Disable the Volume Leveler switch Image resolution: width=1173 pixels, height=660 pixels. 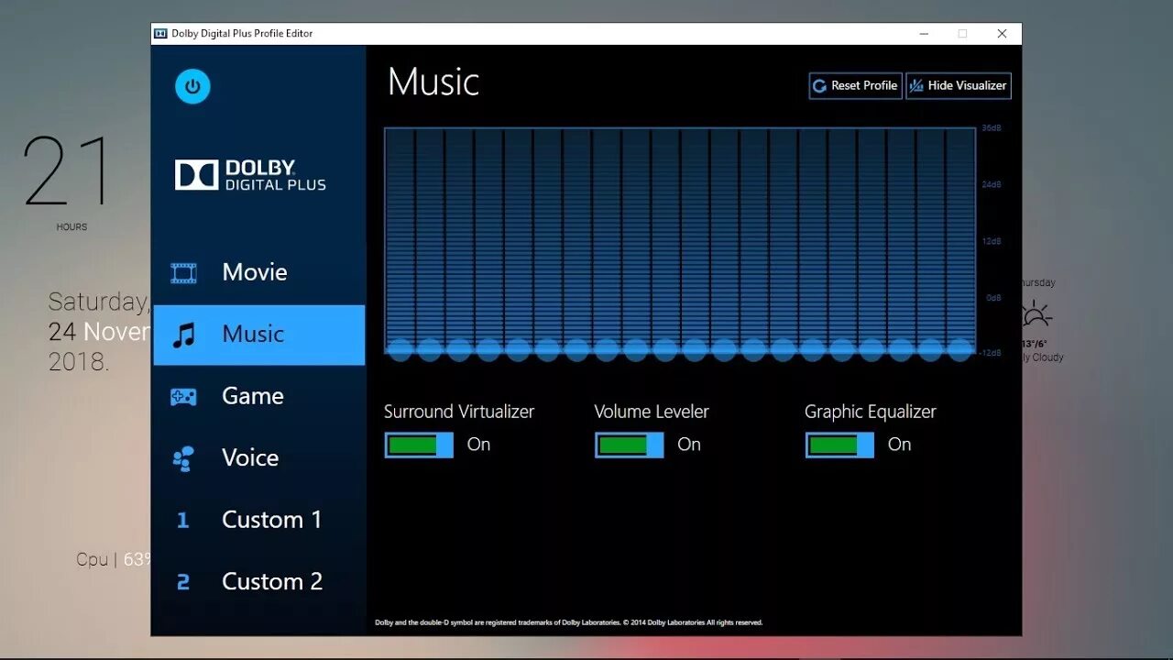pos(629,445)
